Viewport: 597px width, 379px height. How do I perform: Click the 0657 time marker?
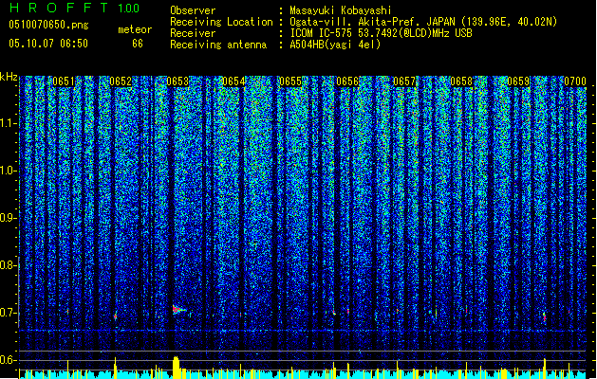[x=404, y=81]
